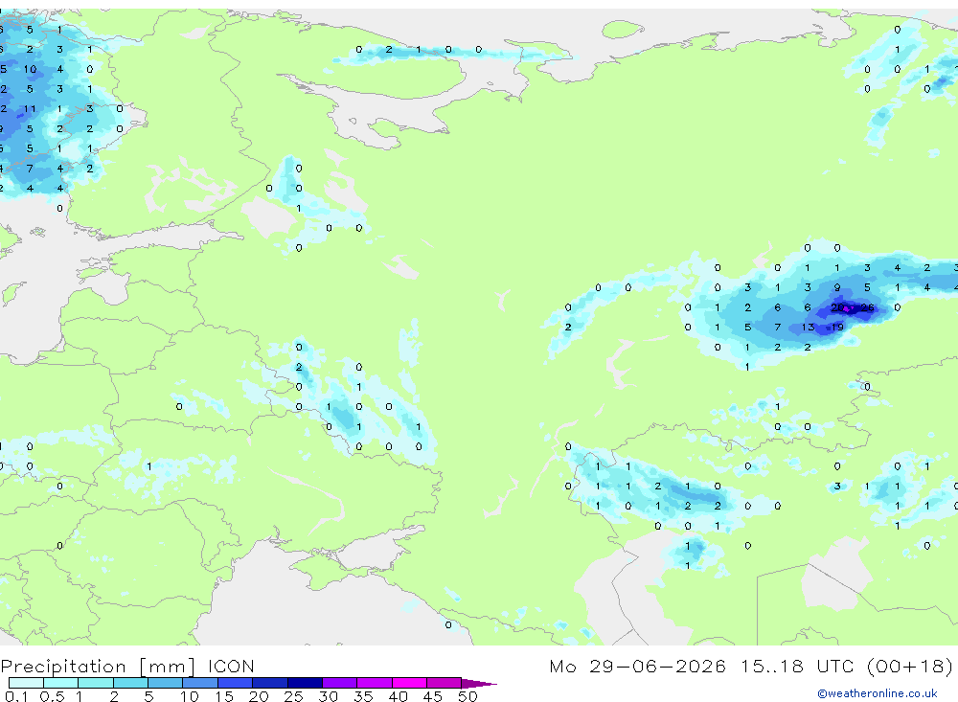Image resolution: width=958 pixels, height=702 pixels.
Task: Click the legend label "0.1"
Action: click(16, 696)
